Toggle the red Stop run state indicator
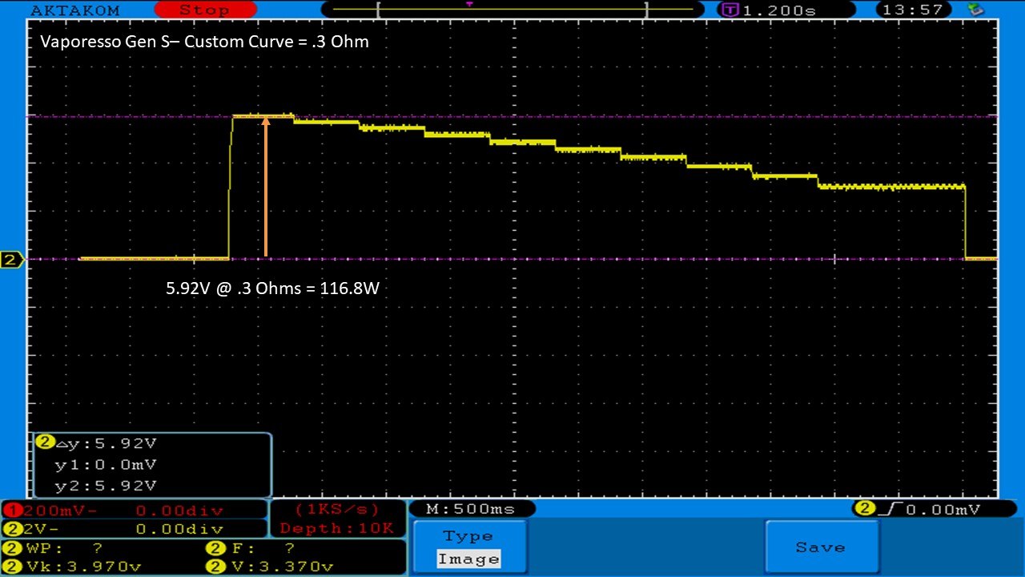The height and width of the screenshot is (577, 1025). click(x=203, y=10)
